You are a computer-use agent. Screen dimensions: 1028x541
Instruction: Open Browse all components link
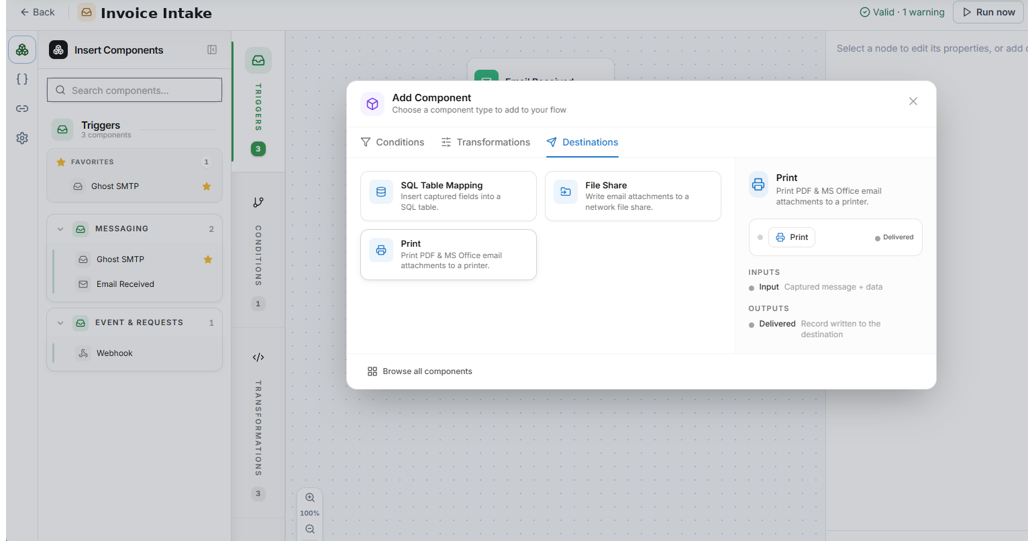point(420,371)
